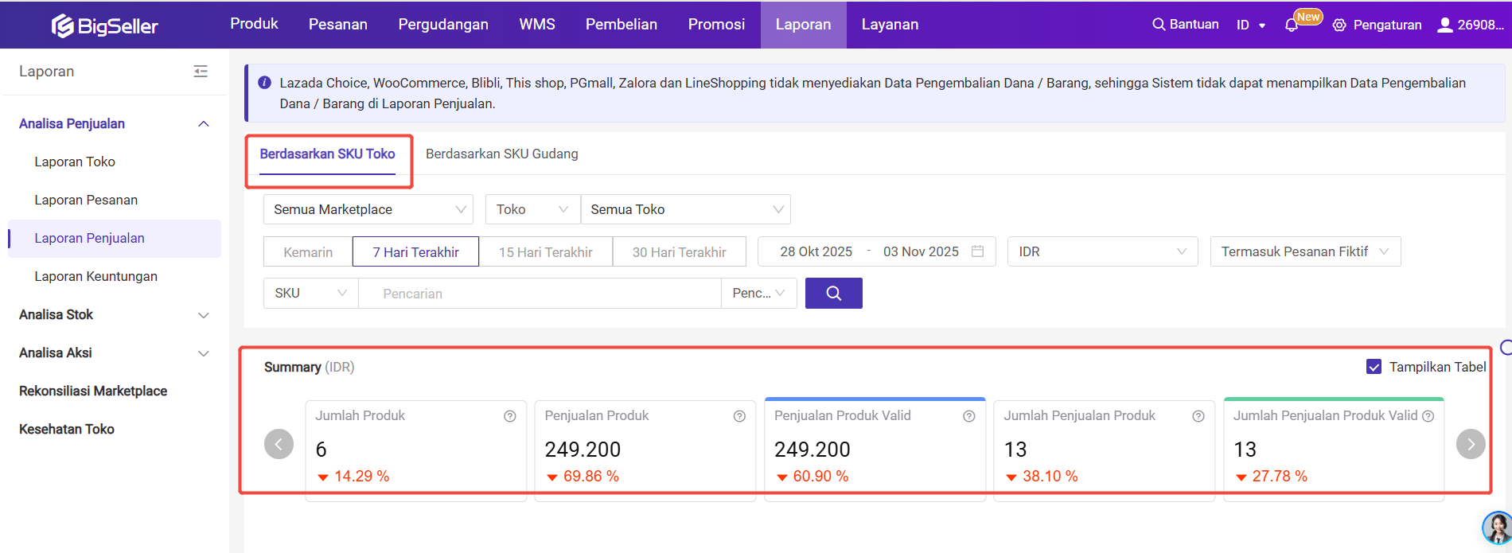Image resolution: width=1512 pixels, height=553 pixels.
Task: Open the Pesanan menu
Action: pyautogui.click(x=337, y=25)
